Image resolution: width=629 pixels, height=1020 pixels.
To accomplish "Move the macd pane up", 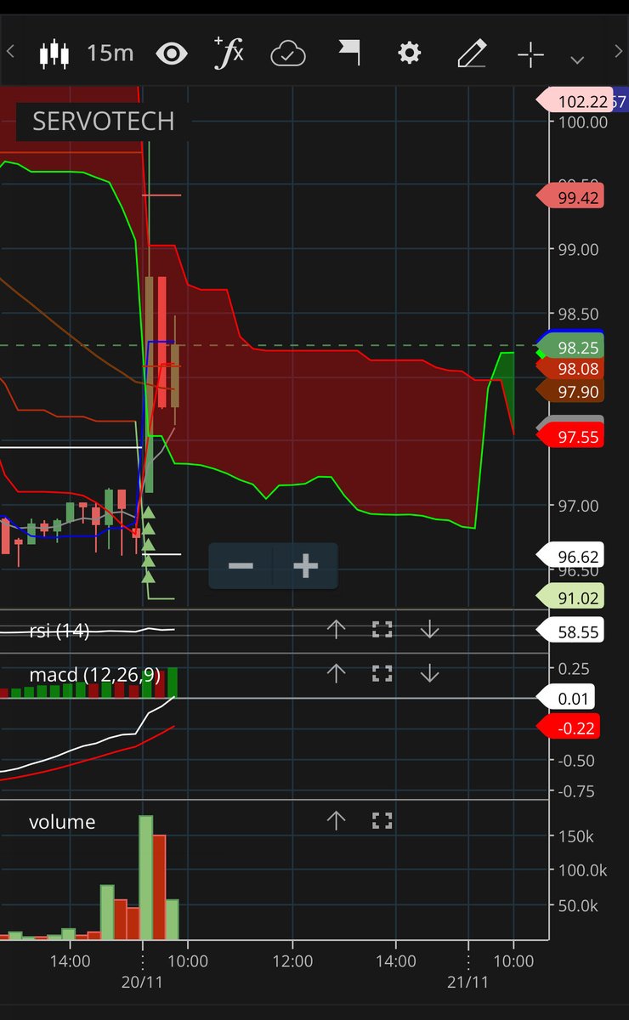I will point(336,673).
